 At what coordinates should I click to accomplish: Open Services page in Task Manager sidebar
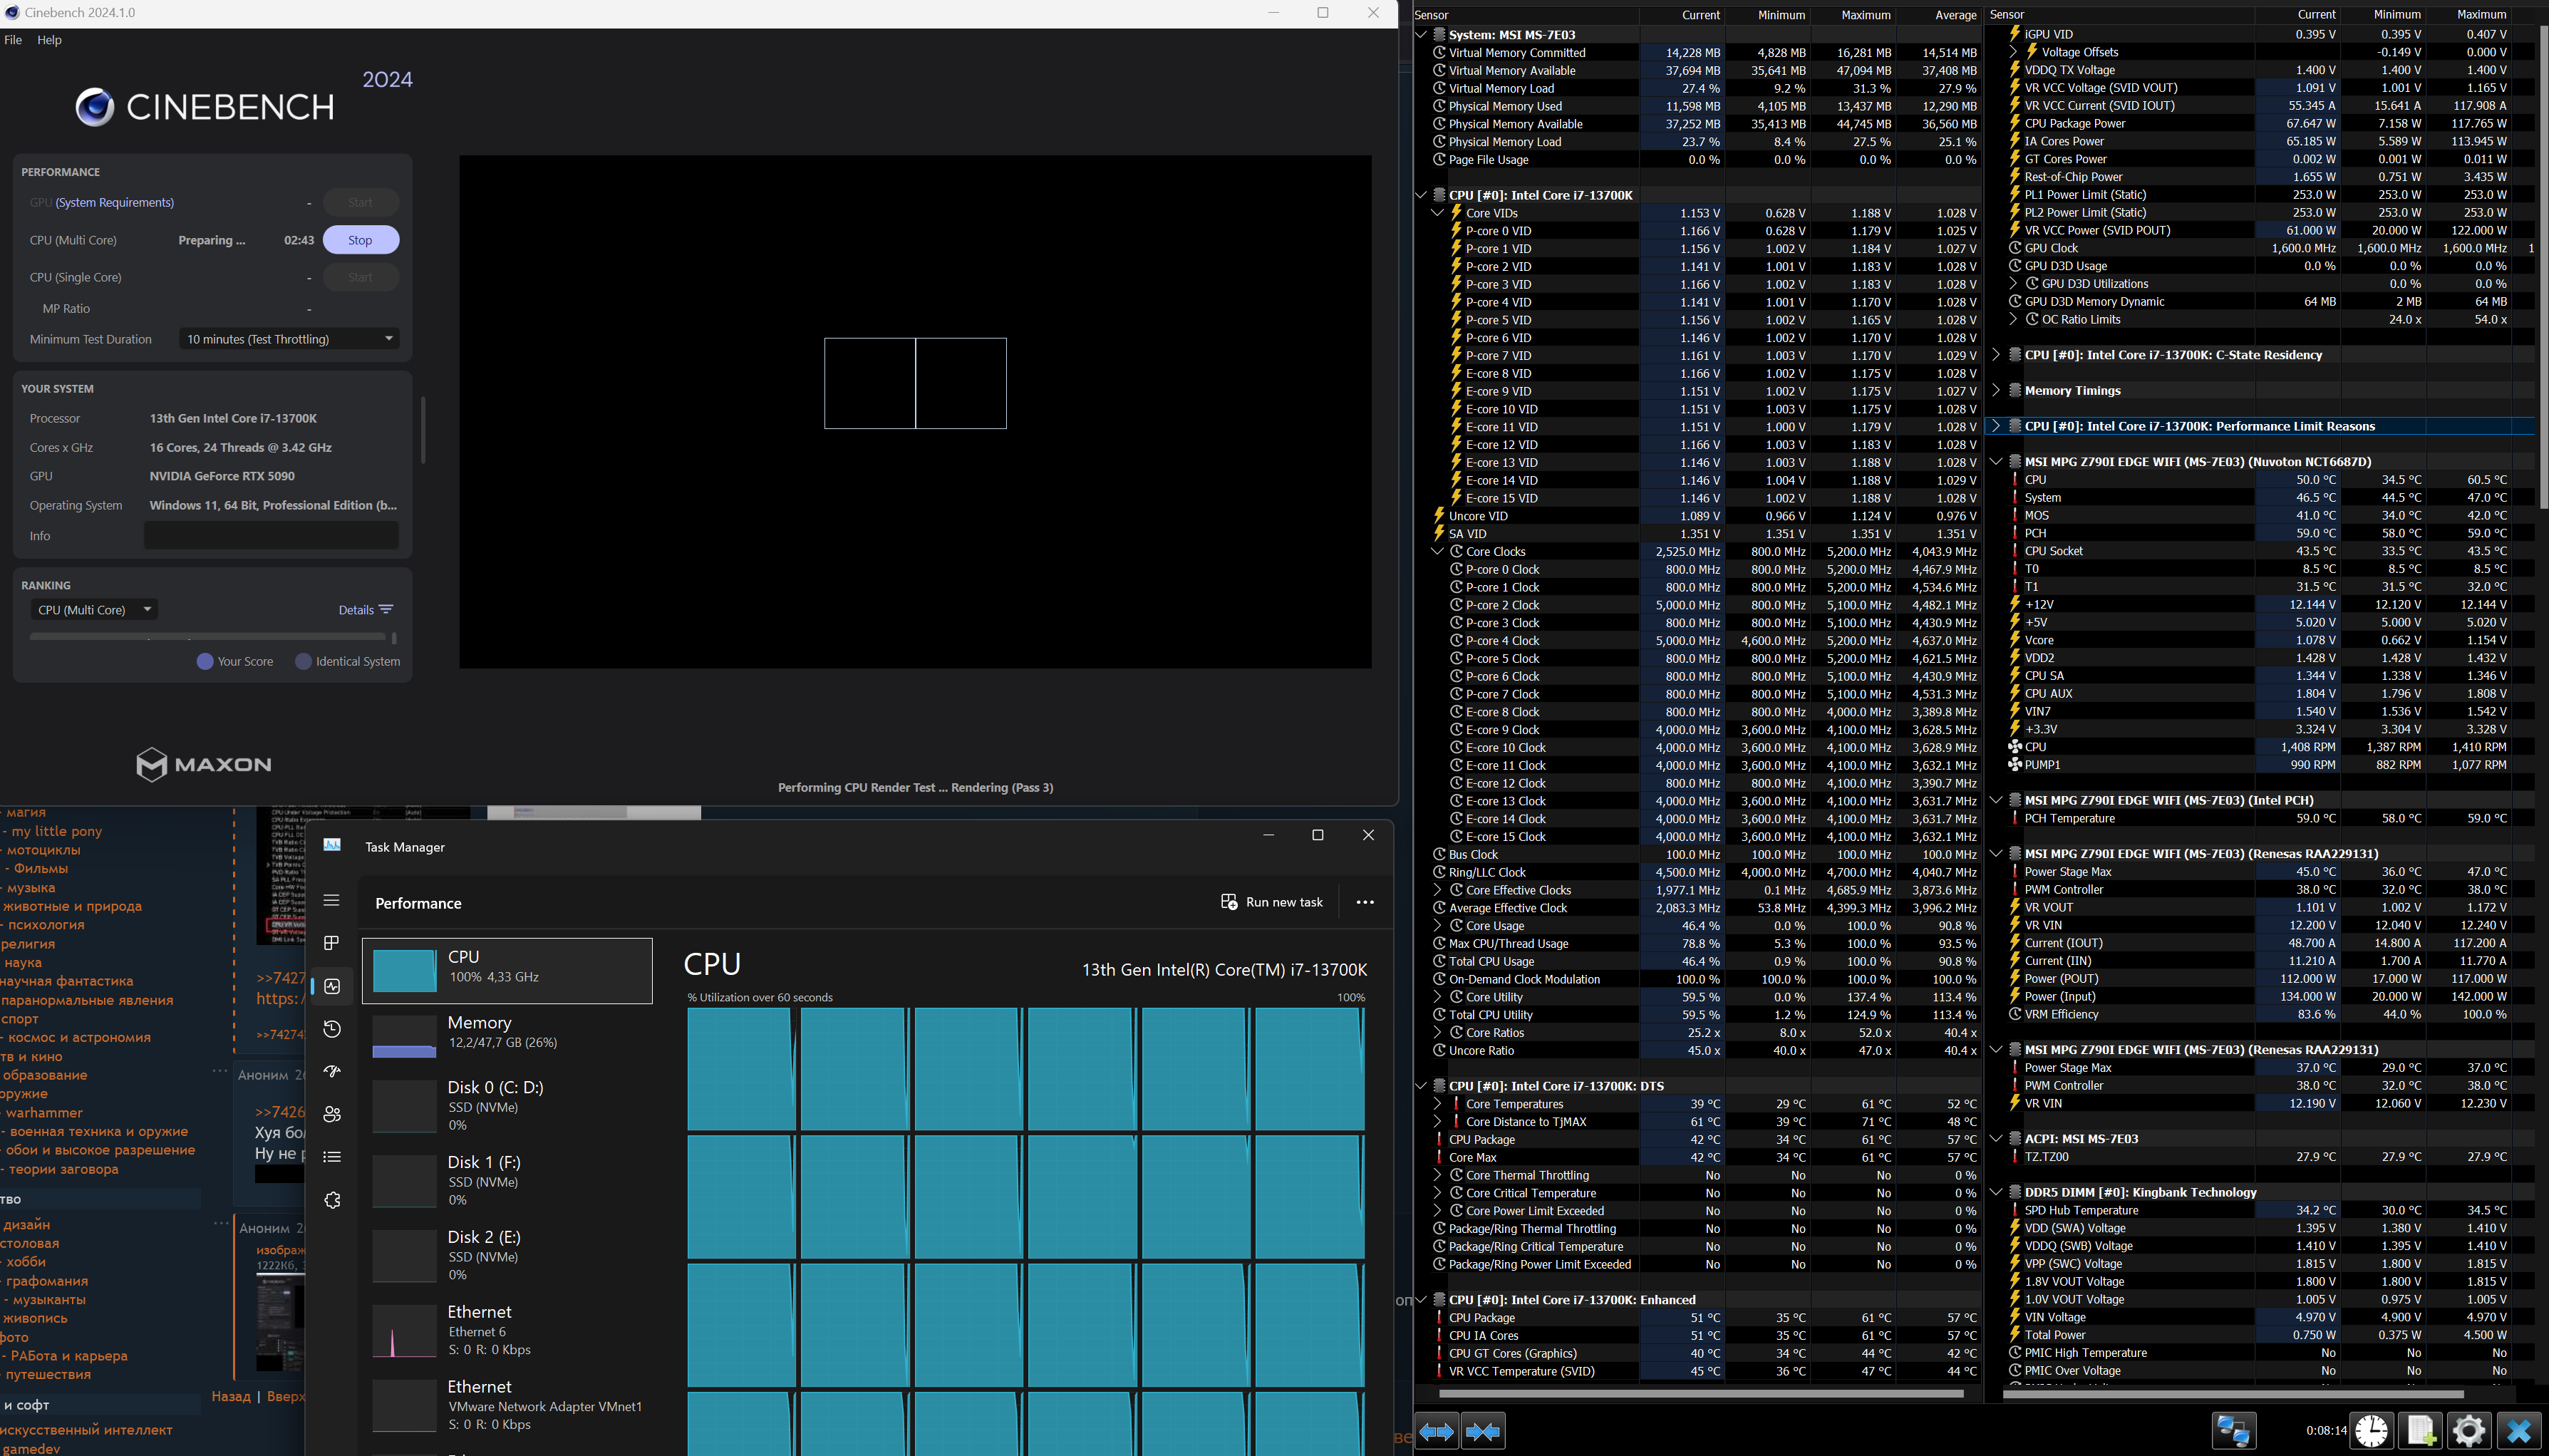click(x=332, y=1200)
